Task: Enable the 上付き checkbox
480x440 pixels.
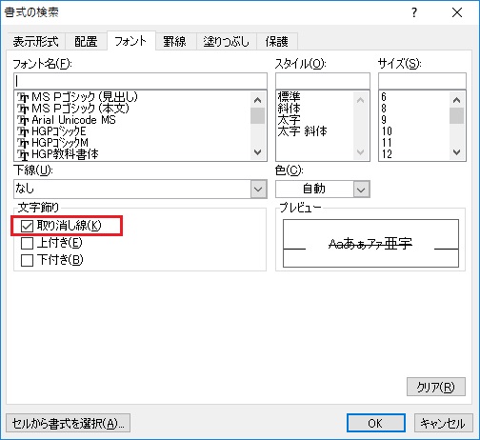Action: click(27, 243)
